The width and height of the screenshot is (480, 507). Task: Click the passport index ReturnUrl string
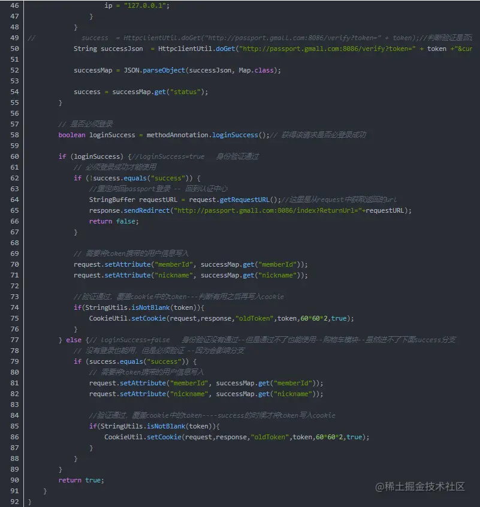268,210
